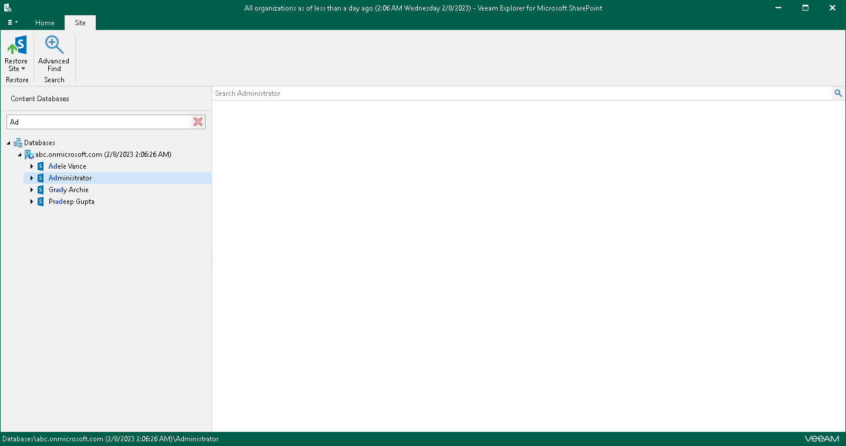Click the Adele Vance site icon
Screen dimensions: 846x446
40,166
